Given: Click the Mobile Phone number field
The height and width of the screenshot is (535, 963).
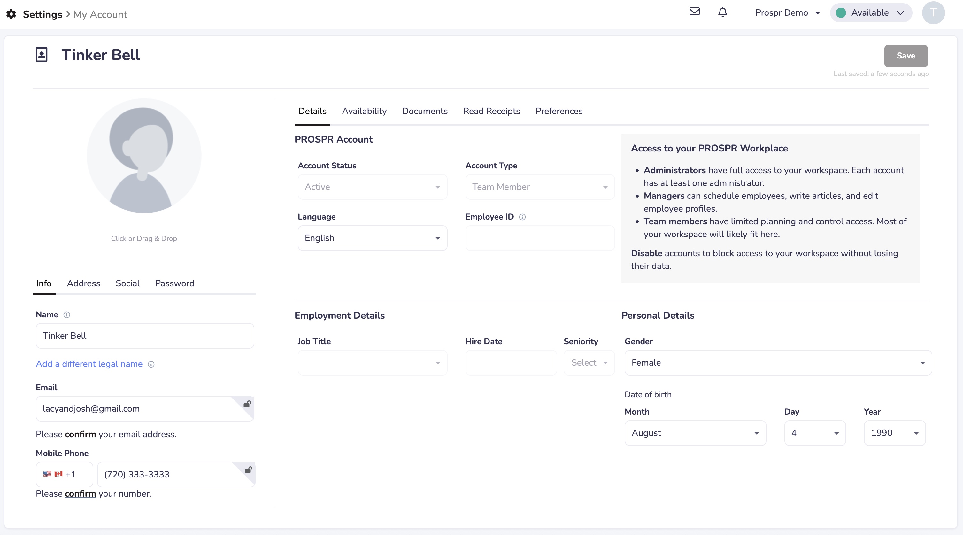Looking at the screenshot, I should click(x=176, y=474).
